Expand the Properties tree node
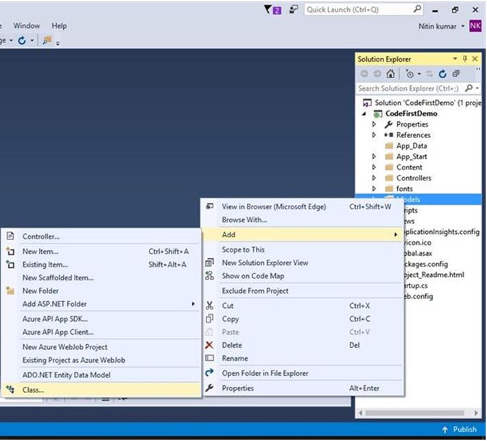 [374, 124]
